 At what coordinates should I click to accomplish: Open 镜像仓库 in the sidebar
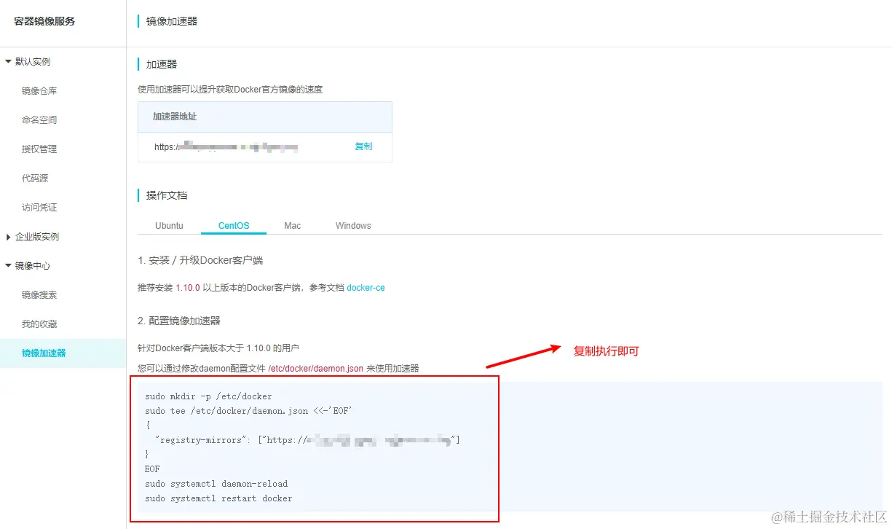(x=39, y=91)
